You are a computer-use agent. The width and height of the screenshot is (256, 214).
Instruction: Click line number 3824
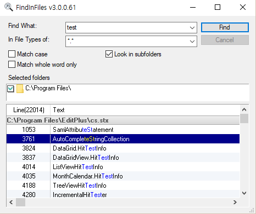click(x=29, y=148)
